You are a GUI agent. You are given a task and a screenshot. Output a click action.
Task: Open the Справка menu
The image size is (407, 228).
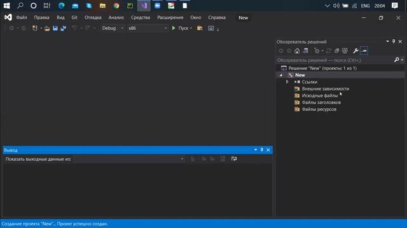coord(217,18)
